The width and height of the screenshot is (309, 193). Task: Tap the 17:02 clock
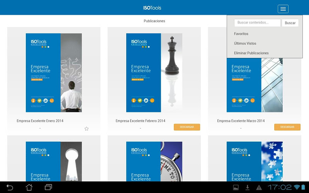pos(280,187)
